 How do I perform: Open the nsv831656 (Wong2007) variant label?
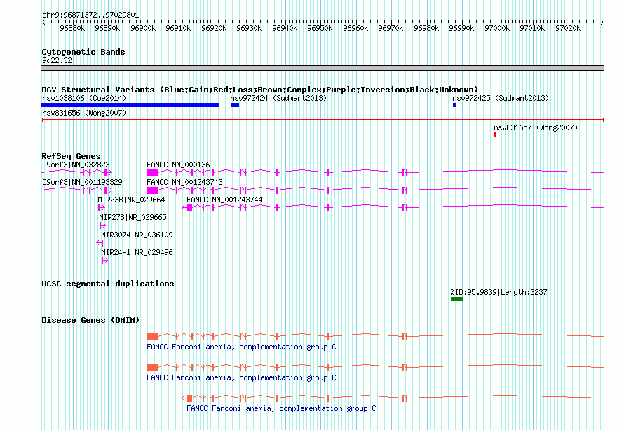[84, 113]
